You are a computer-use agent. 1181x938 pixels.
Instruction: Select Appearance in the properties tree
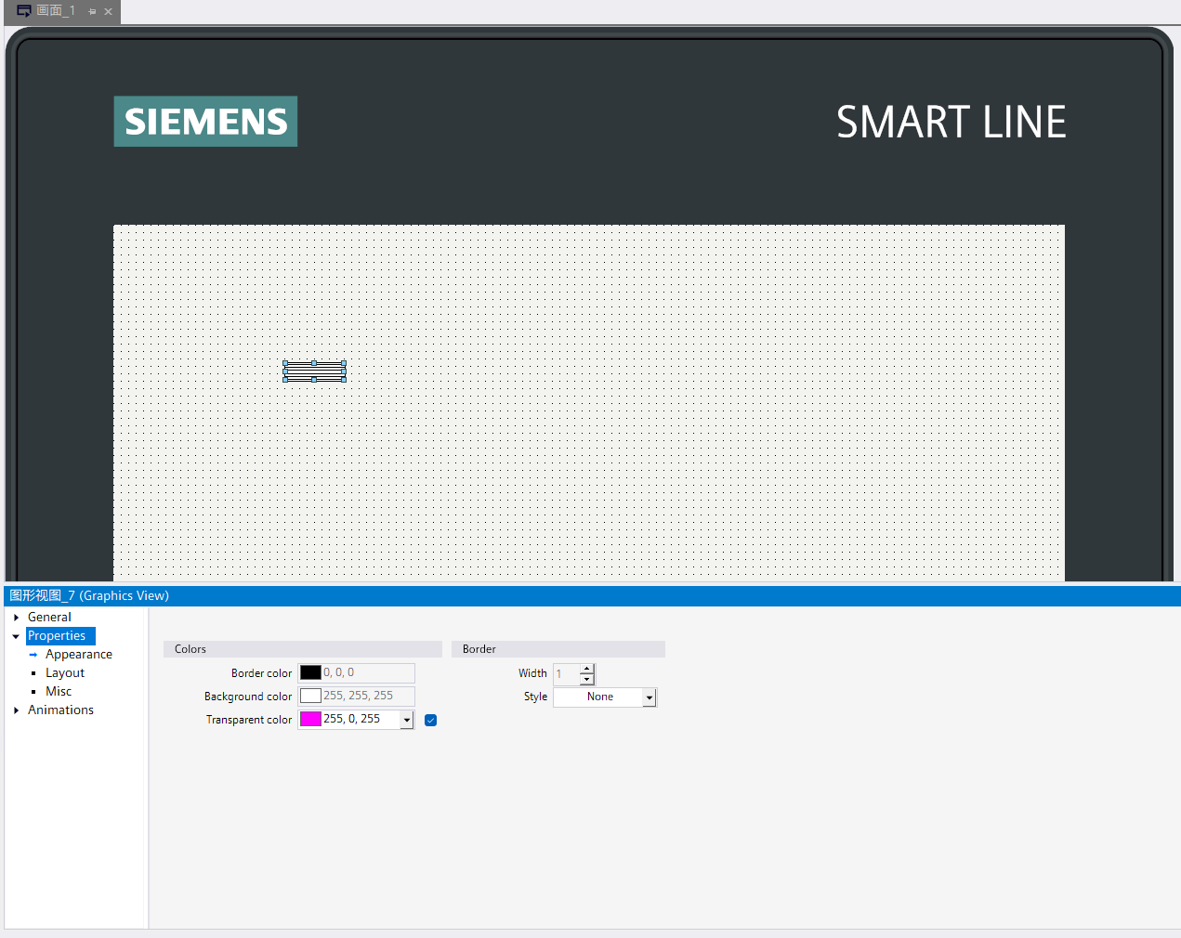pos(78,655)
